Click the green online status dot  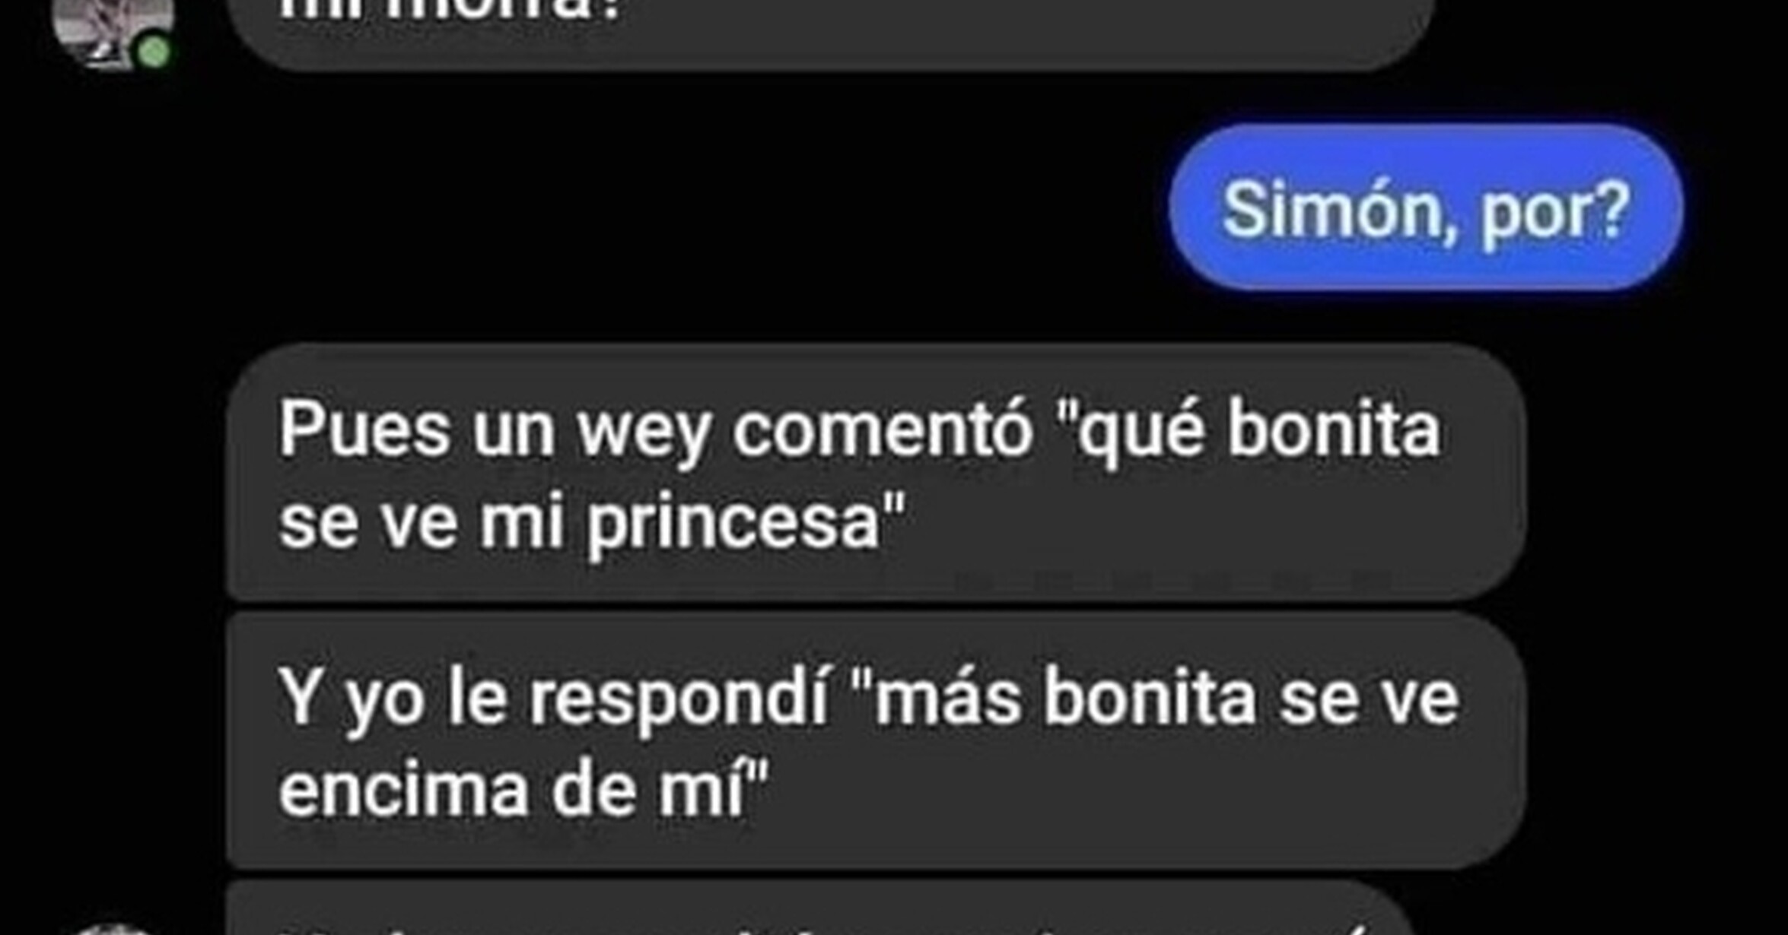pos(154,52)
